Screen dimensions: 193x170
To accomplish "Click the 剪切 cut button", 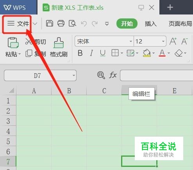I will [36, 42].
